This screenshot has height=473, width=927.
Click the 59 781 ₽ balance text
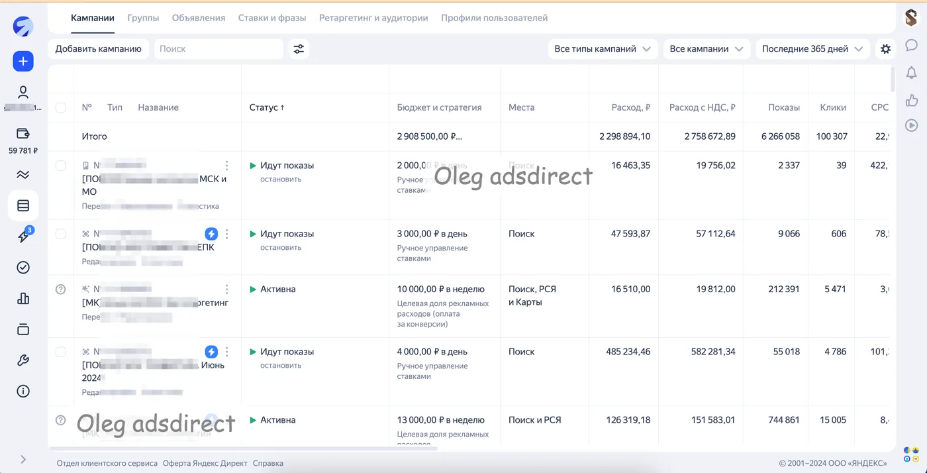coord(23,150)
